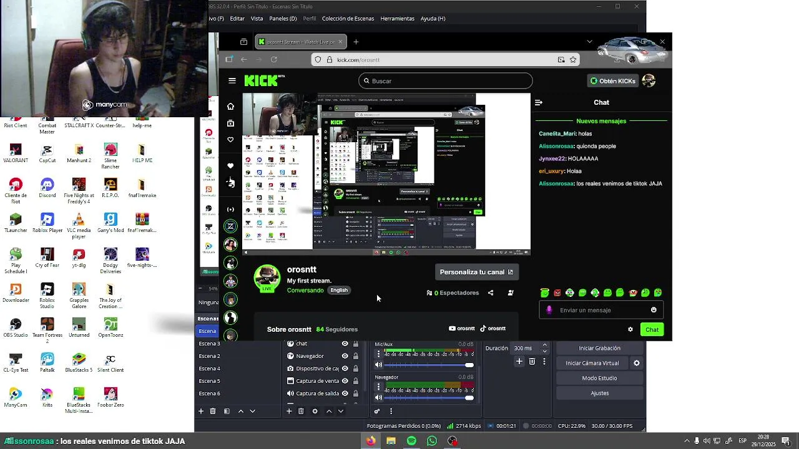Viewport: 799px width, 449px height.
Task: Select the OBS Studio desktop shortcut
Action: coord(16,327)
